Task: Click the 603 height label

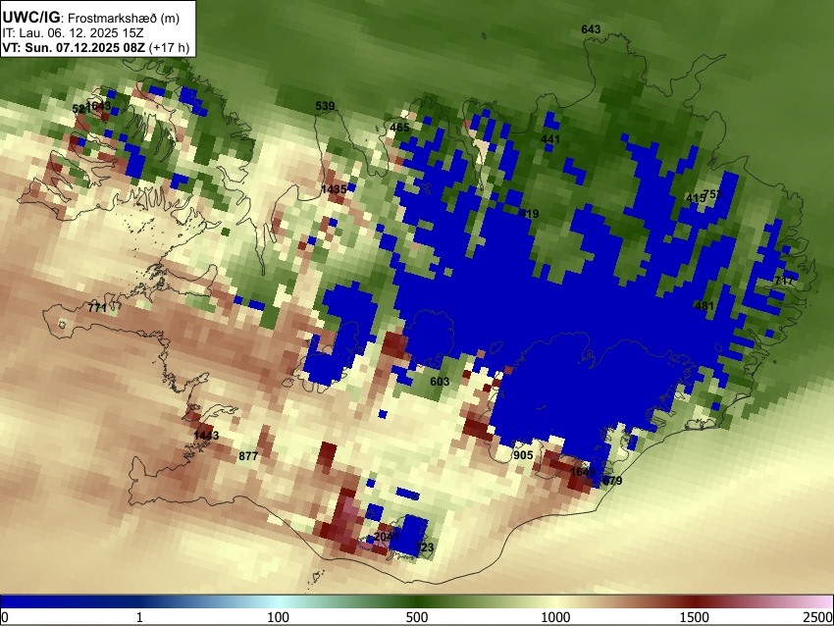Action: [440, 382]
